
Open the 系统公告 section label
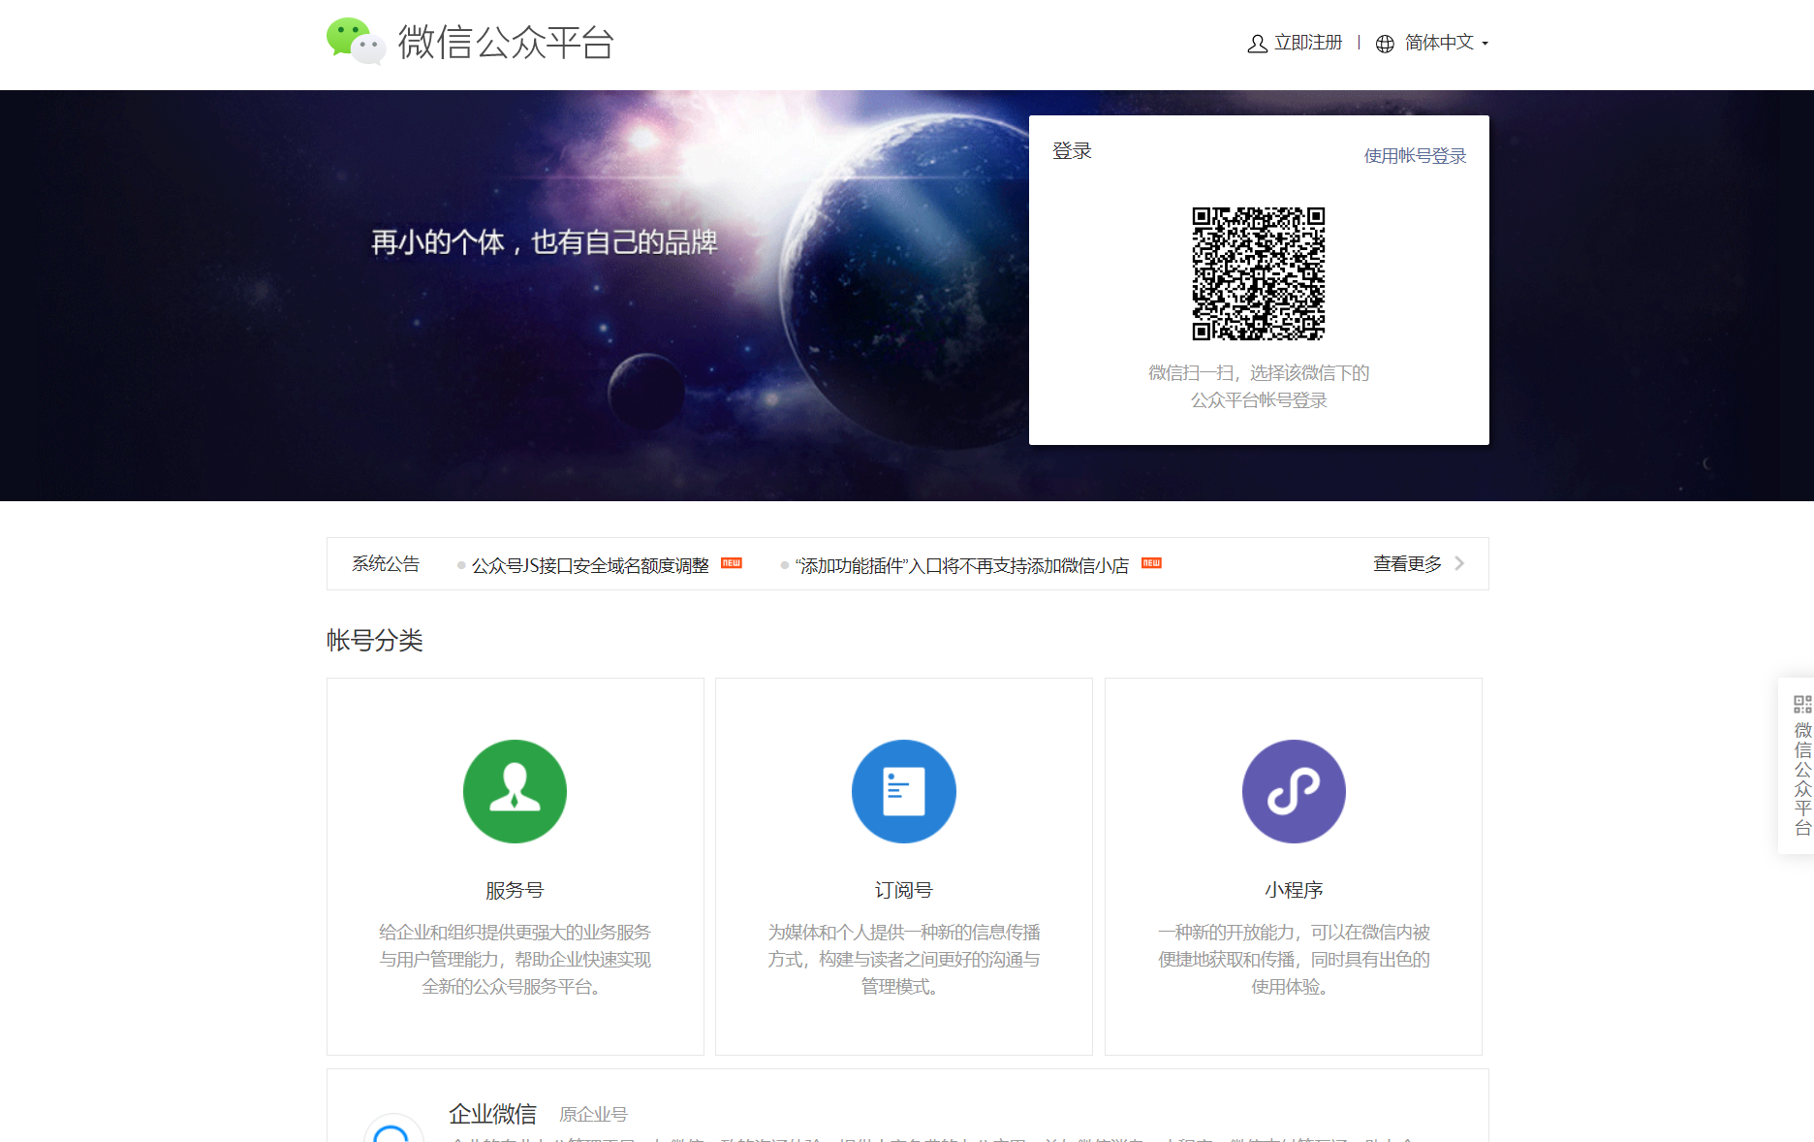pyautogui.click(x=385, y=562)
